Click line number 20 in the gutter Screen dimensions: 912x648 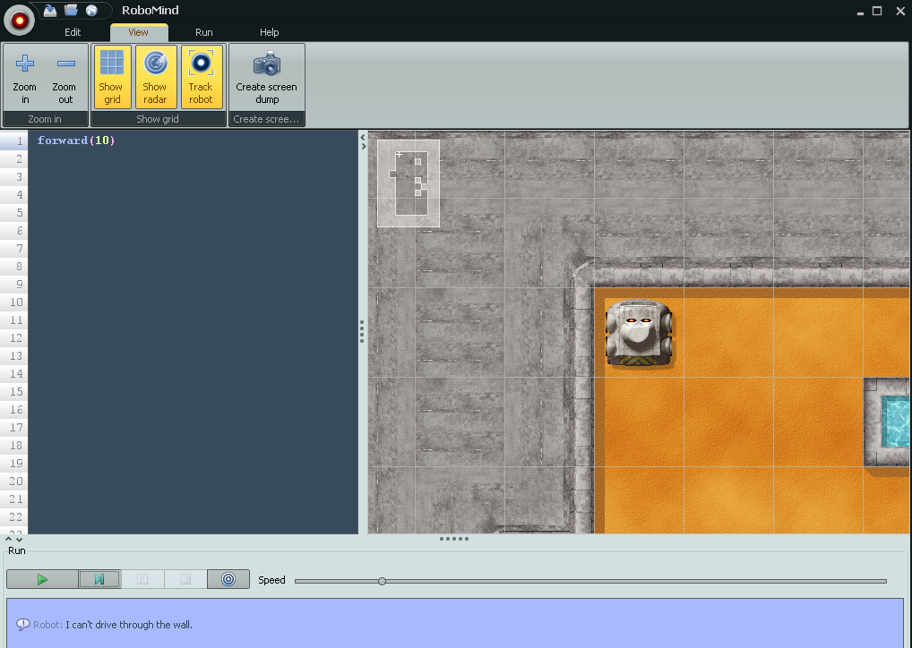(x=16, y=482)
